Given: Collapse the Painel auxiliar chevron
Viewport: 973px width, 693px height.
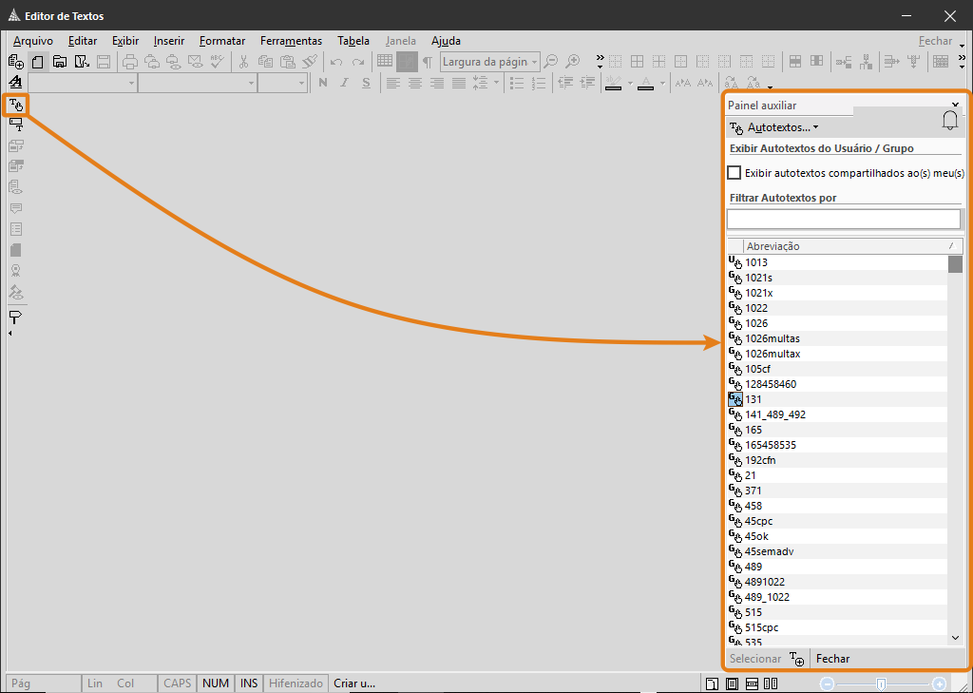Looking at the screenshot, I should [x=956, y=105].
